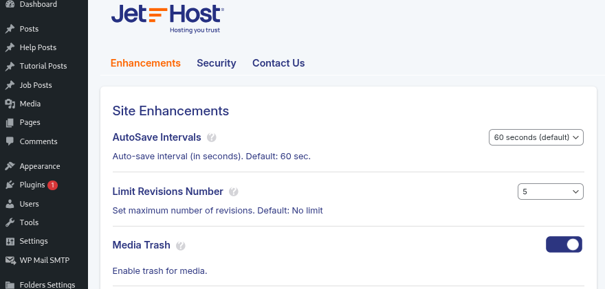Show help for Limit Revisions Number
This screenshot has width=605, height=289.
tap(234, 192)
